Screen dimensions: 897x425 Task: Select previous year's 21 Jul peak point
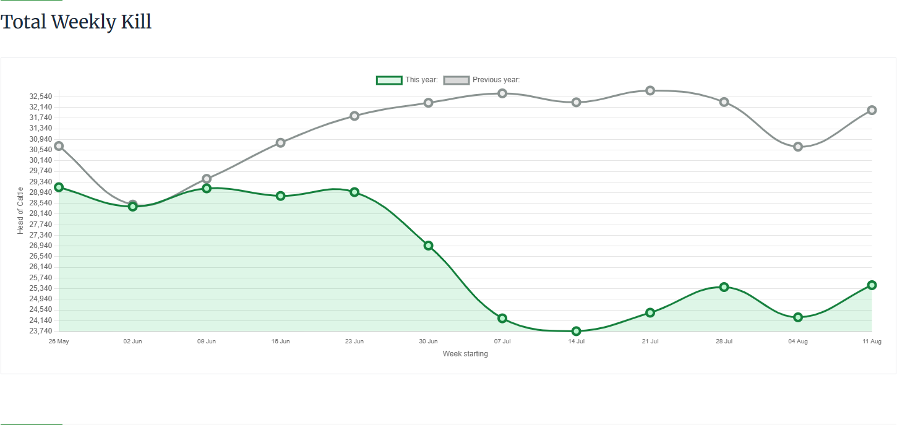650,90
